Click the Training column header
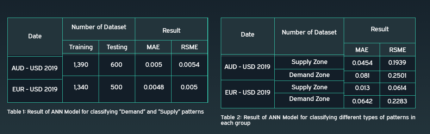430x134 pixels. click(81, 47)
